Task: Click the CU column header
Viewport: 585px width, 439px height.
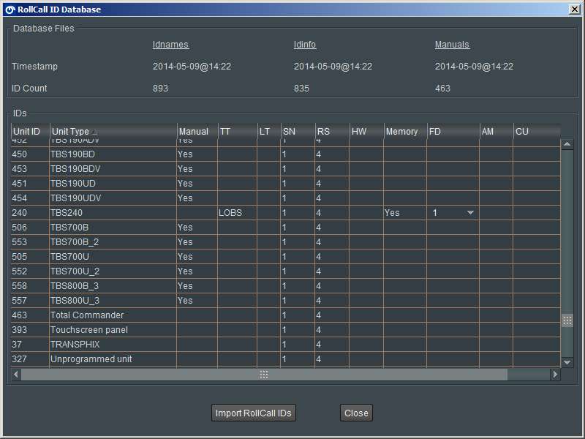Action: (x=537, y=132)
